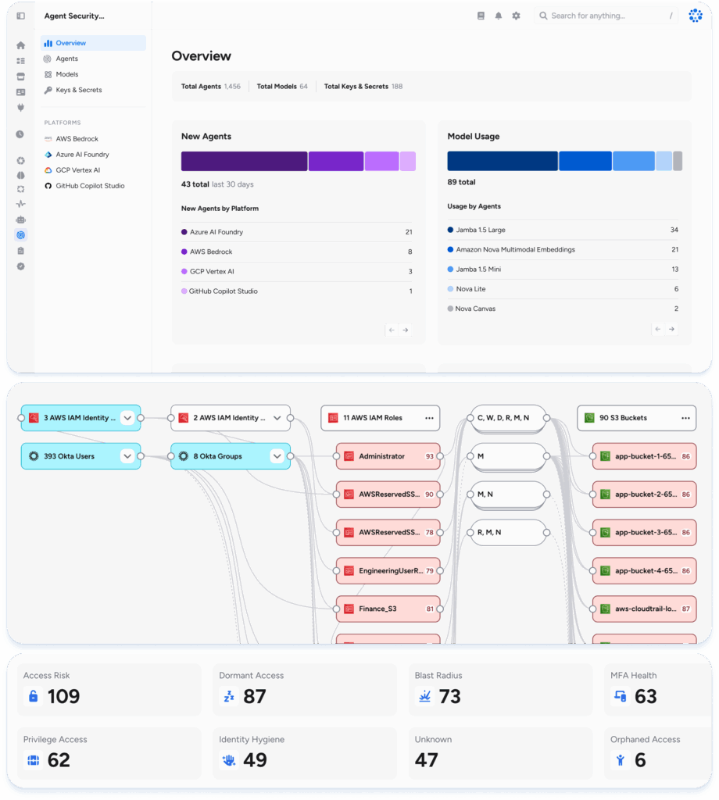Toggle the sidebar collapse icon
Screen dimensions: 719x800
tap(20, 16)
